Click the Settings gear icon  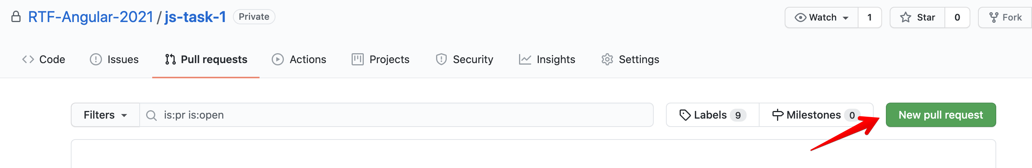607,60
